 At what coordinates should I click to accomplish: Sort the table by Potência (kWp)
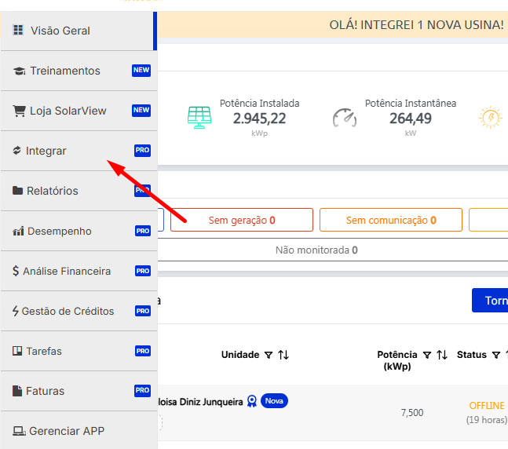click(442, 356)
